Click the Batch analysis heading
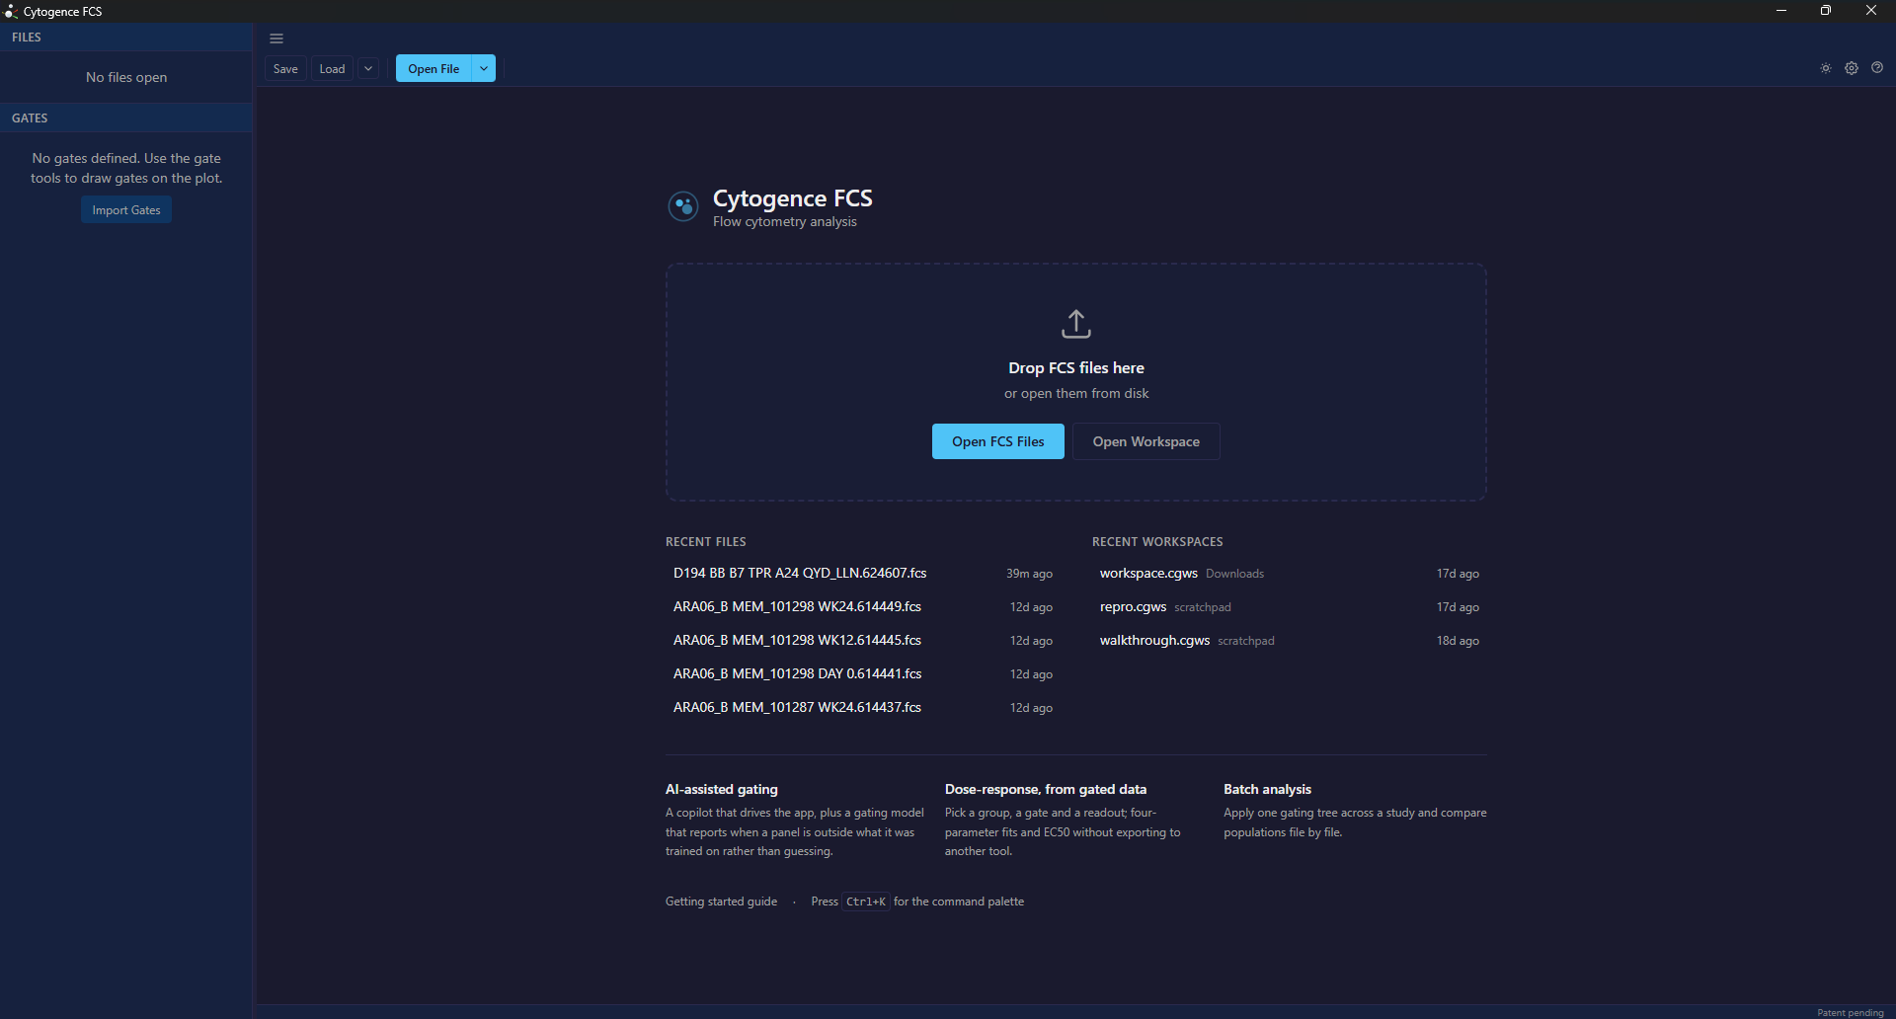The width and height of the screenshot is (1896, 1019). click(x=1267, y=789)
